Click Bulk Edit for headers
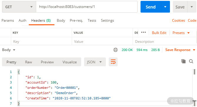197x107 pixels. click(159, 33)
